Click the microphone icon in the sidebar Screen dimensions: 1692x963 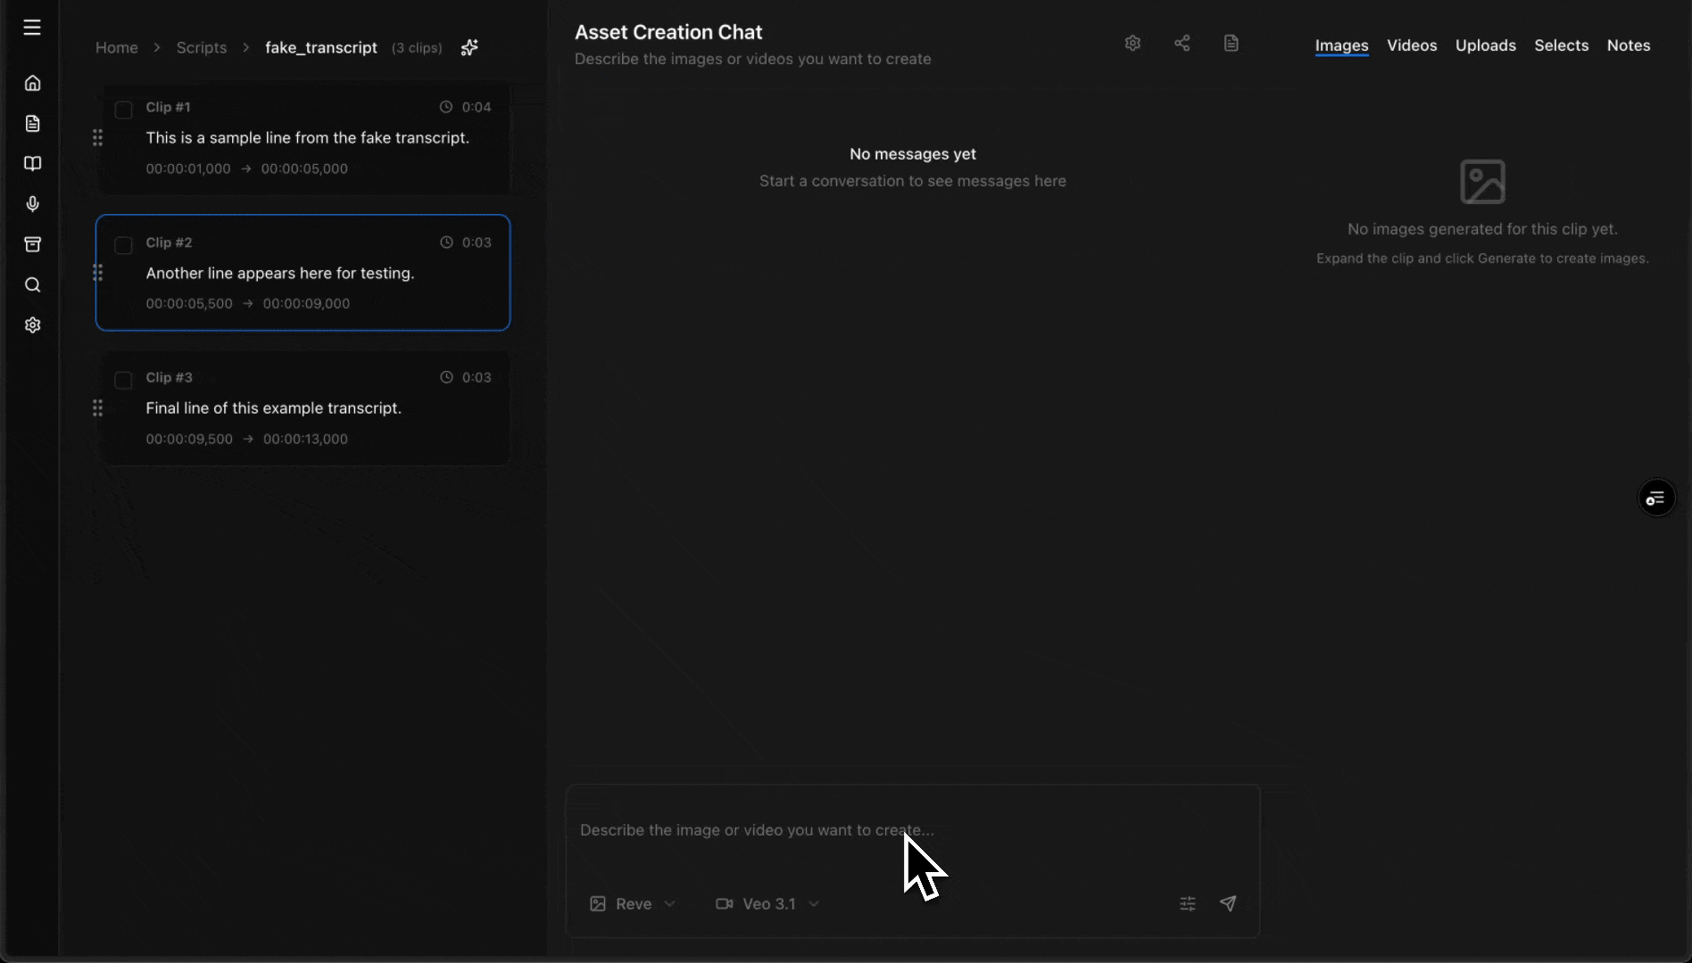32,204
